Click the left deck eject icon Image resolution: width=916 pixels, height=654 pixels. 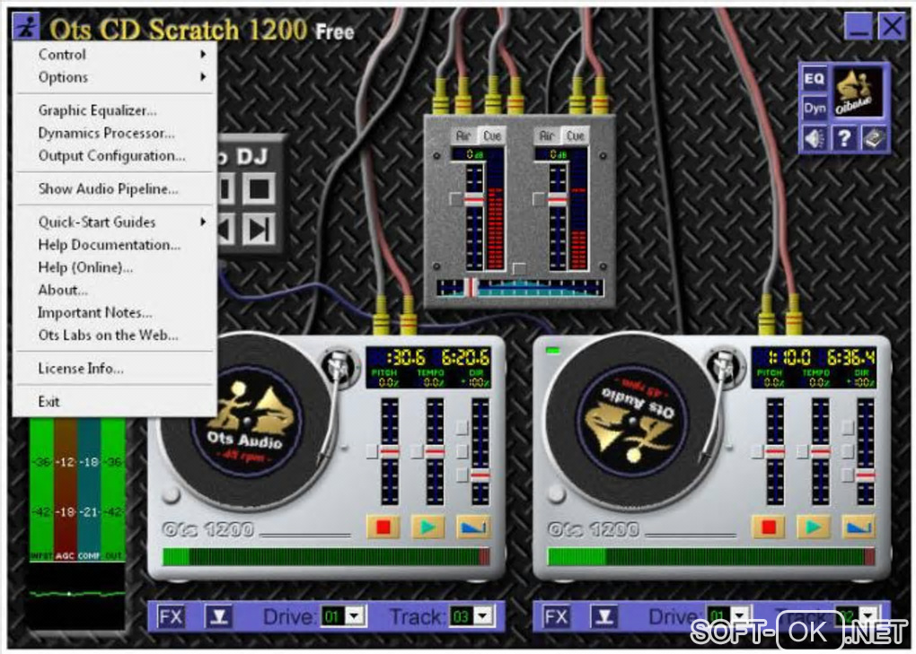pos(219,616)
